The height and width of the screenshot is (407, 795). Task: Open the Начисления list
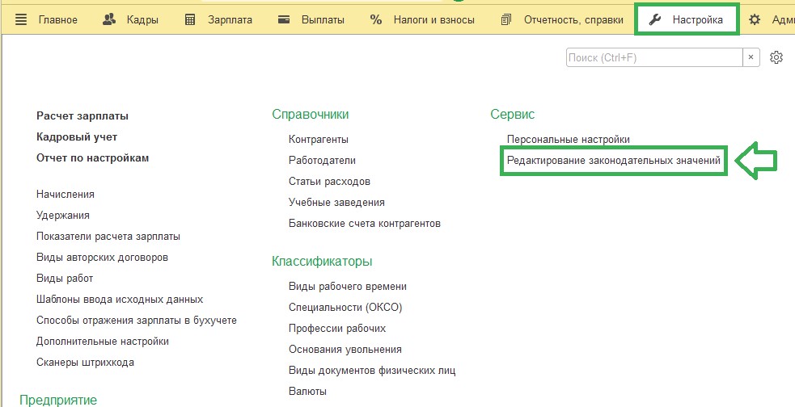coord(66,195)
